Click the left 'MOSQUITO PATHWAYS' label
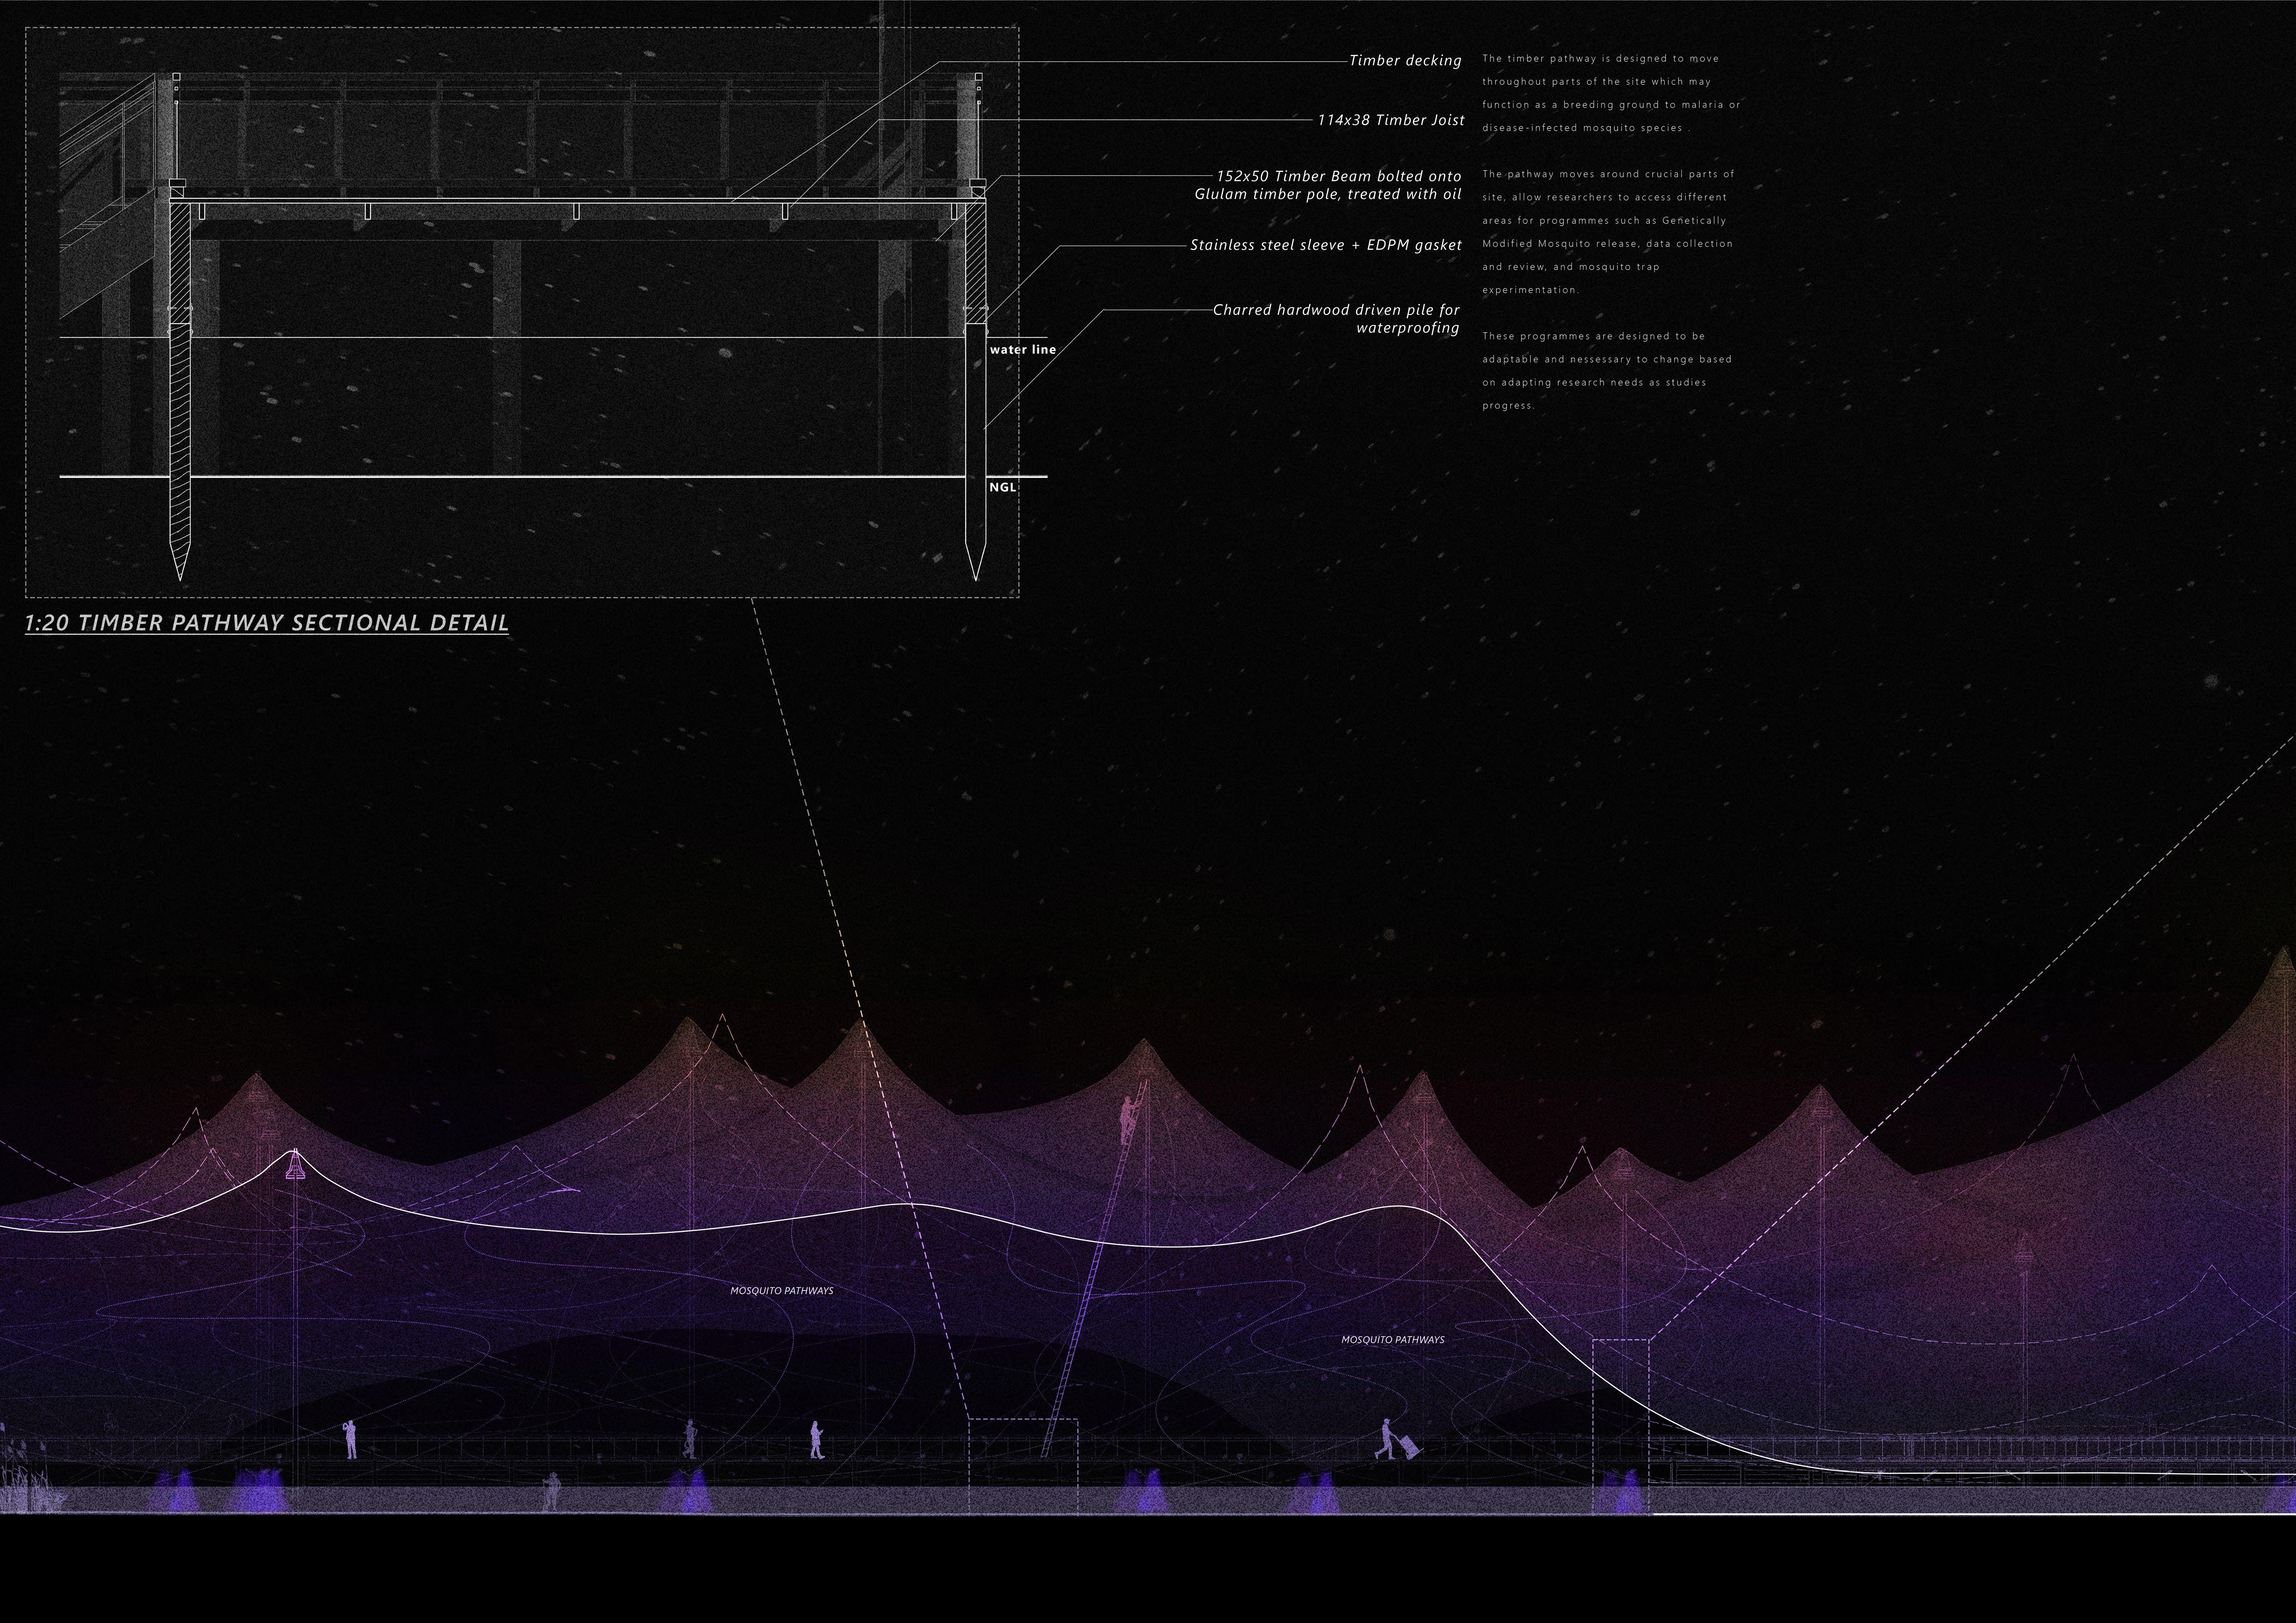This screenshot has height=1623, width=2296. click(x=781, y=1291)
